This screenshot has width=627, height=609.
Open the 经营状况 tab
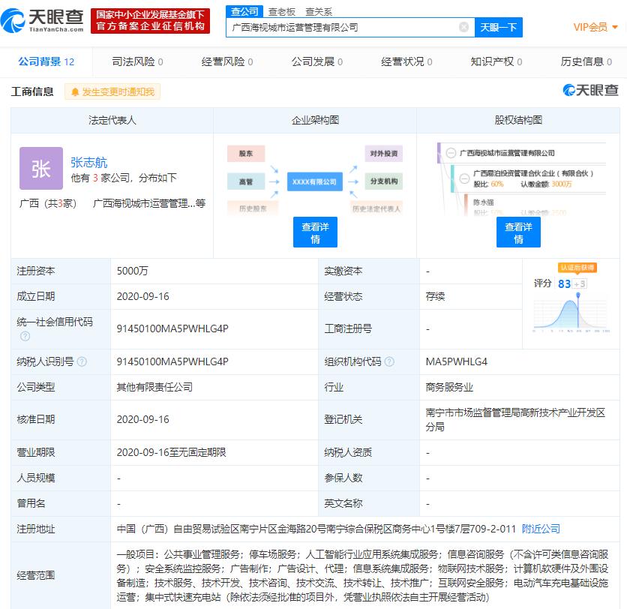(x=406, y=61)
